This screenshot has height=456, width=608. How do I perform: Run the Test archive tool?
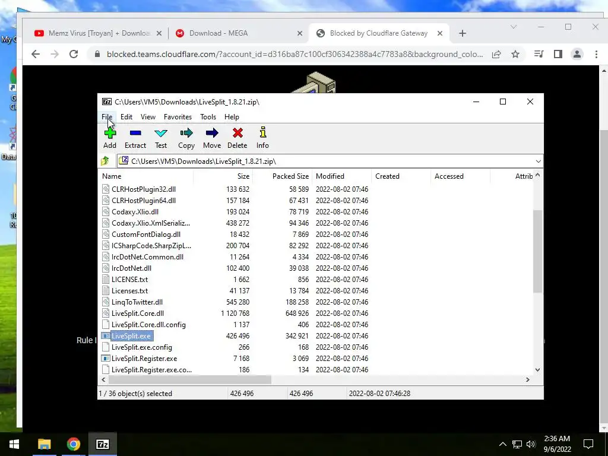(160, 133)
